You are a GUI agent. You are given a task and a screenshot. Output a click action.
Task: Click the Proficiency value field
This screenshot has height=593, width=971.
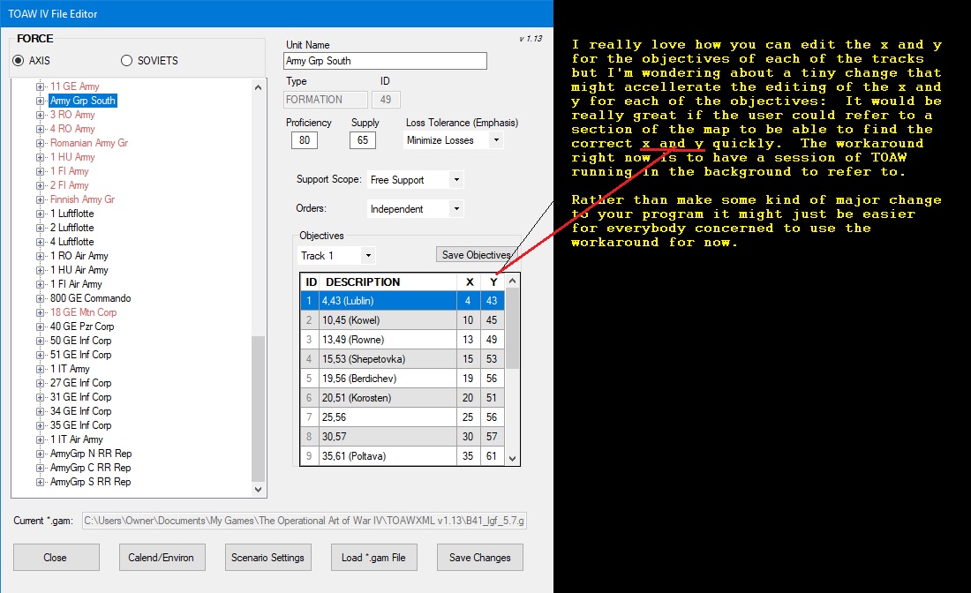click(x=305, y=140)
